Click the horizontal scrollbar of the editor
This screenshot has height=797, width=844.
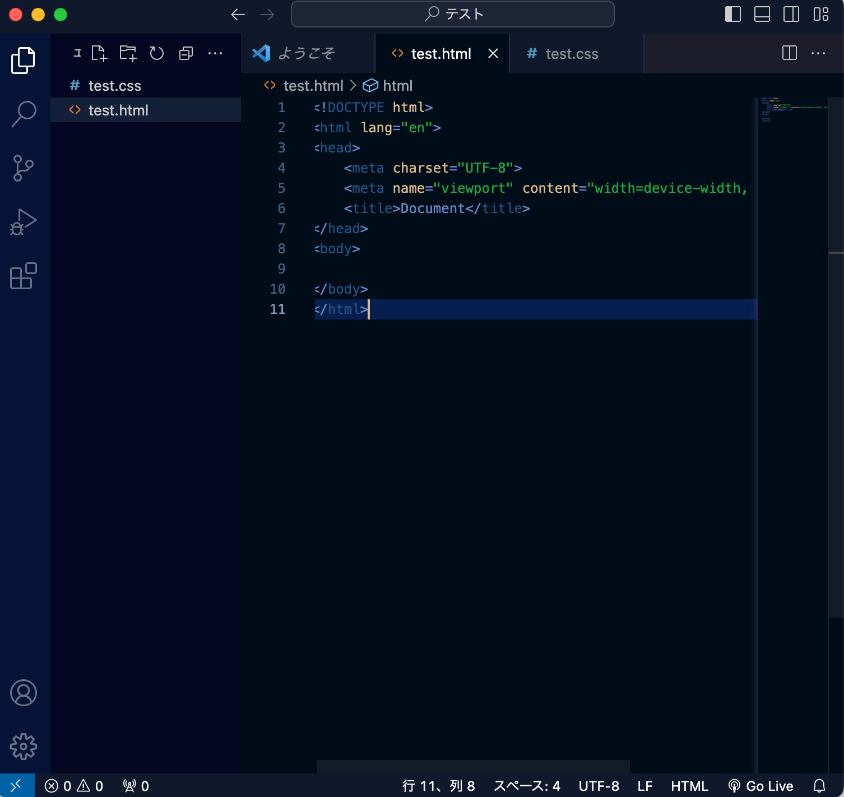474,767
